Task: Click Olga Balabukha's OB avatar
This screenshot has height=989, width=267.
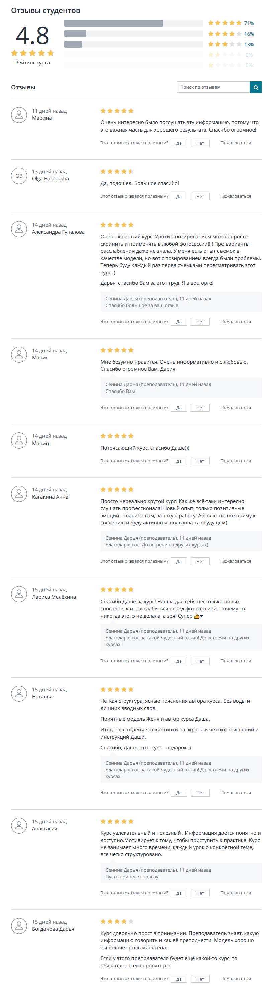Action: tap(19, 176)
